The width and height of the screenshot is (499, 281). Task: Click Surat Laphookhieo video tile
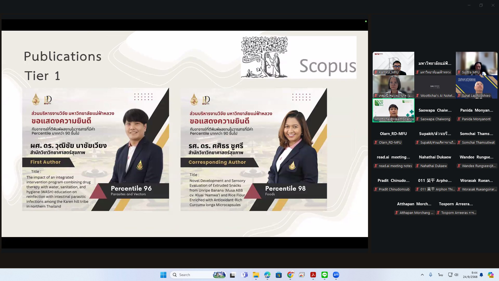click(476, 87)
